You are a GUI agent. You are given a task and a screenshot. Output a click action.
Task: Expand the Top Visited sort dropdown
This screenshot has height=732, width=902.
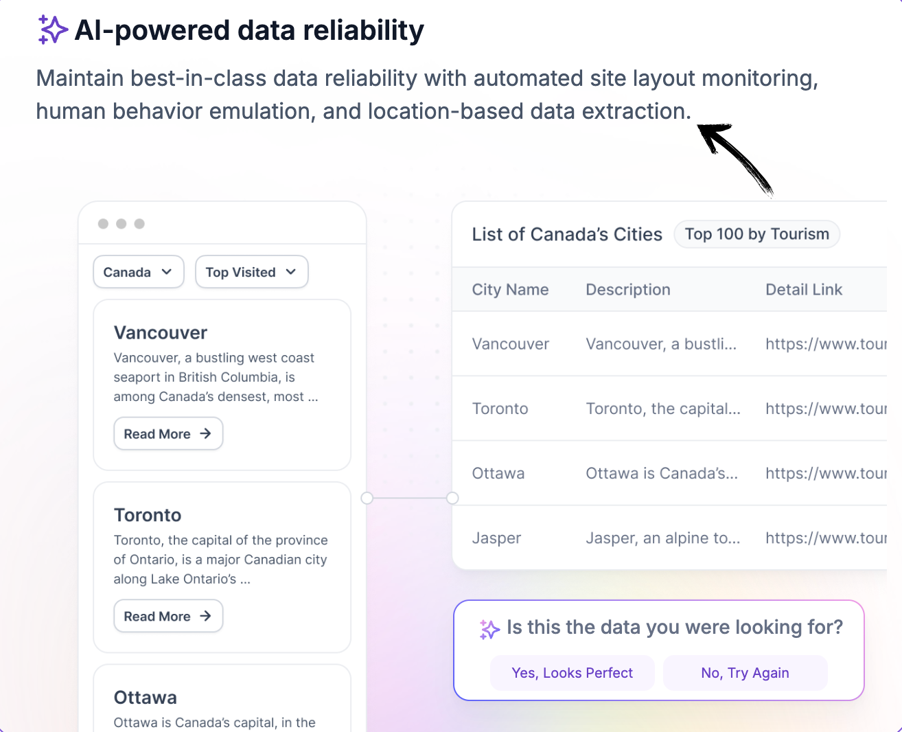pos(252,272)
